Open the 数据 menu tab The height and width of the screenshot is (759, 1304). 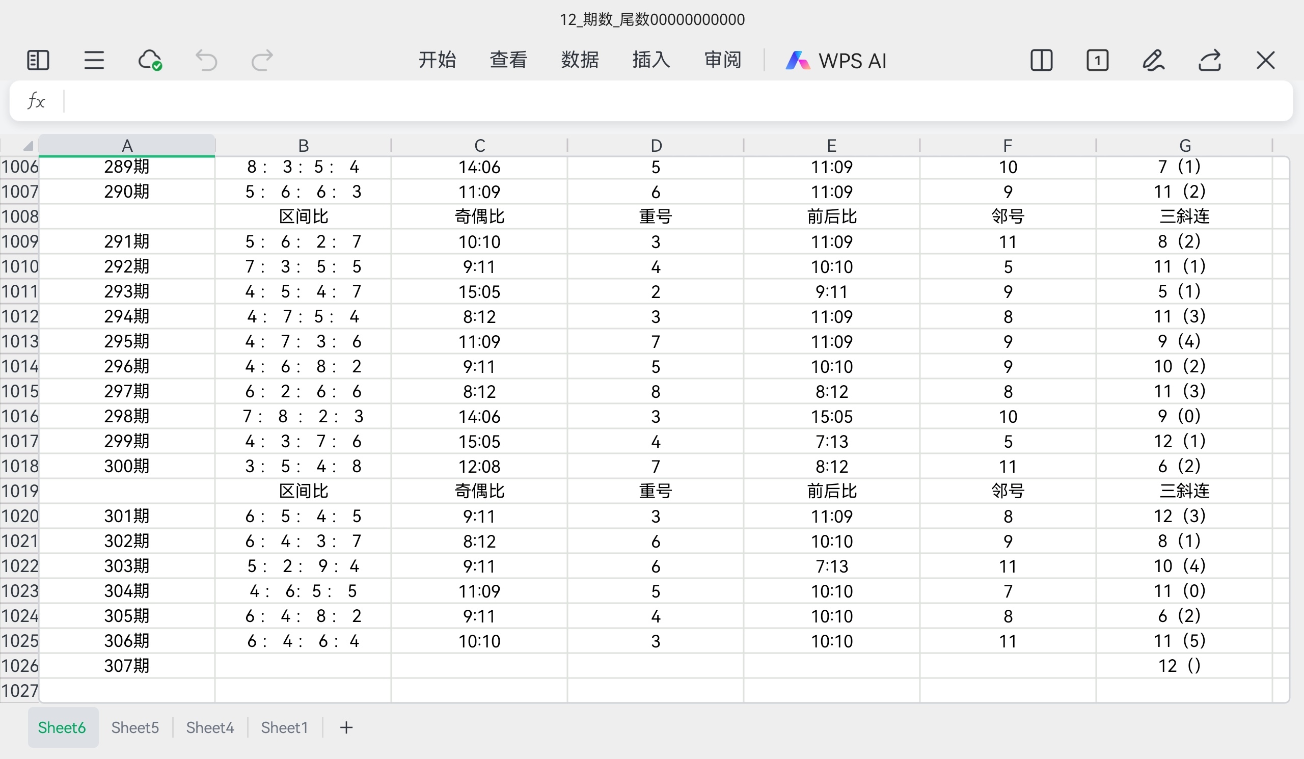coord(580,60)
